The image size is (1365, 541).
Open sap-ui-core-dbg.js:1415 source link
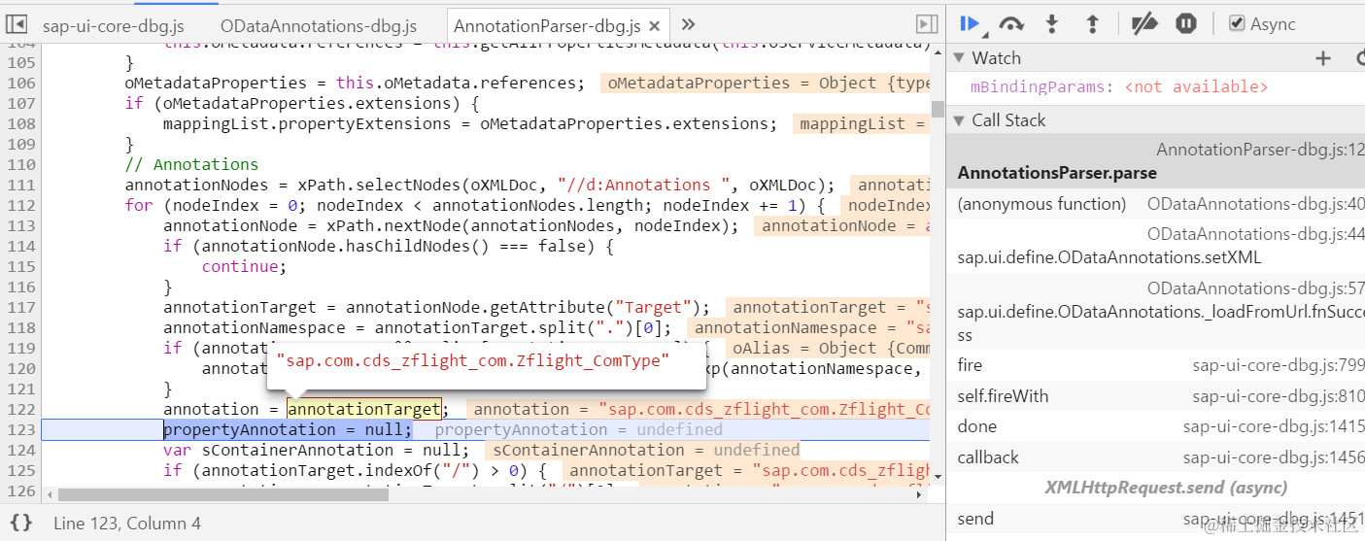tap(1274, 426)
